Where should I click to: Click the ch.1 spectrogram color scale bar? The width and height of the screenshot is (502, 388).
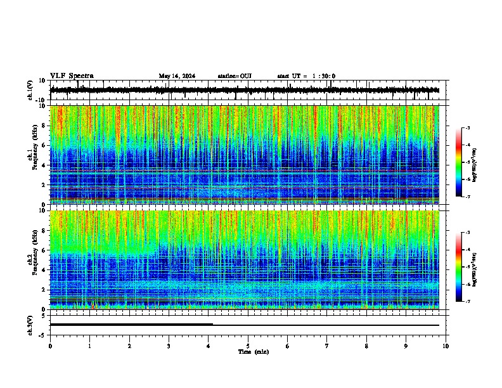point(459,162)
